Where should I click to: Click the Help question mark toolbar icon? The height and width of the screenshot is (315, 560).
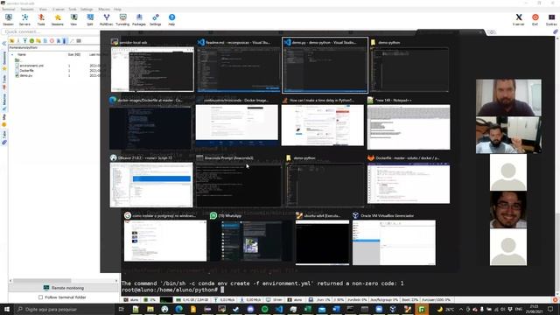[171, 19]
